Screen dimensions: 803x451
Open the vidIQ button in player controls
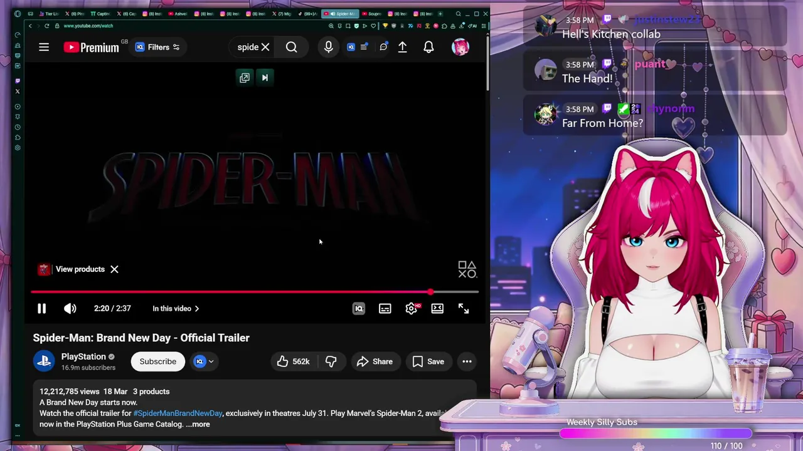click(x=359, y=308)
